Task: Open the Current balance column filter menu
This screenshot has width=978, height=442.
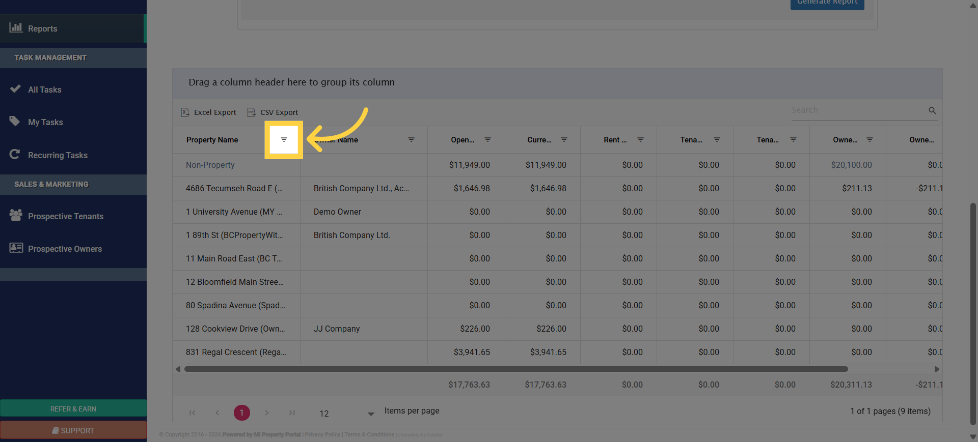Action: coord(564,140)
